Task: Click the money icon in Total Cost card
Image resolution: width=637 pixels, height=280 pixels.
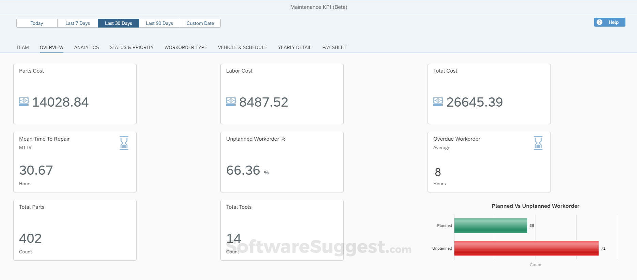Action: 438,102
